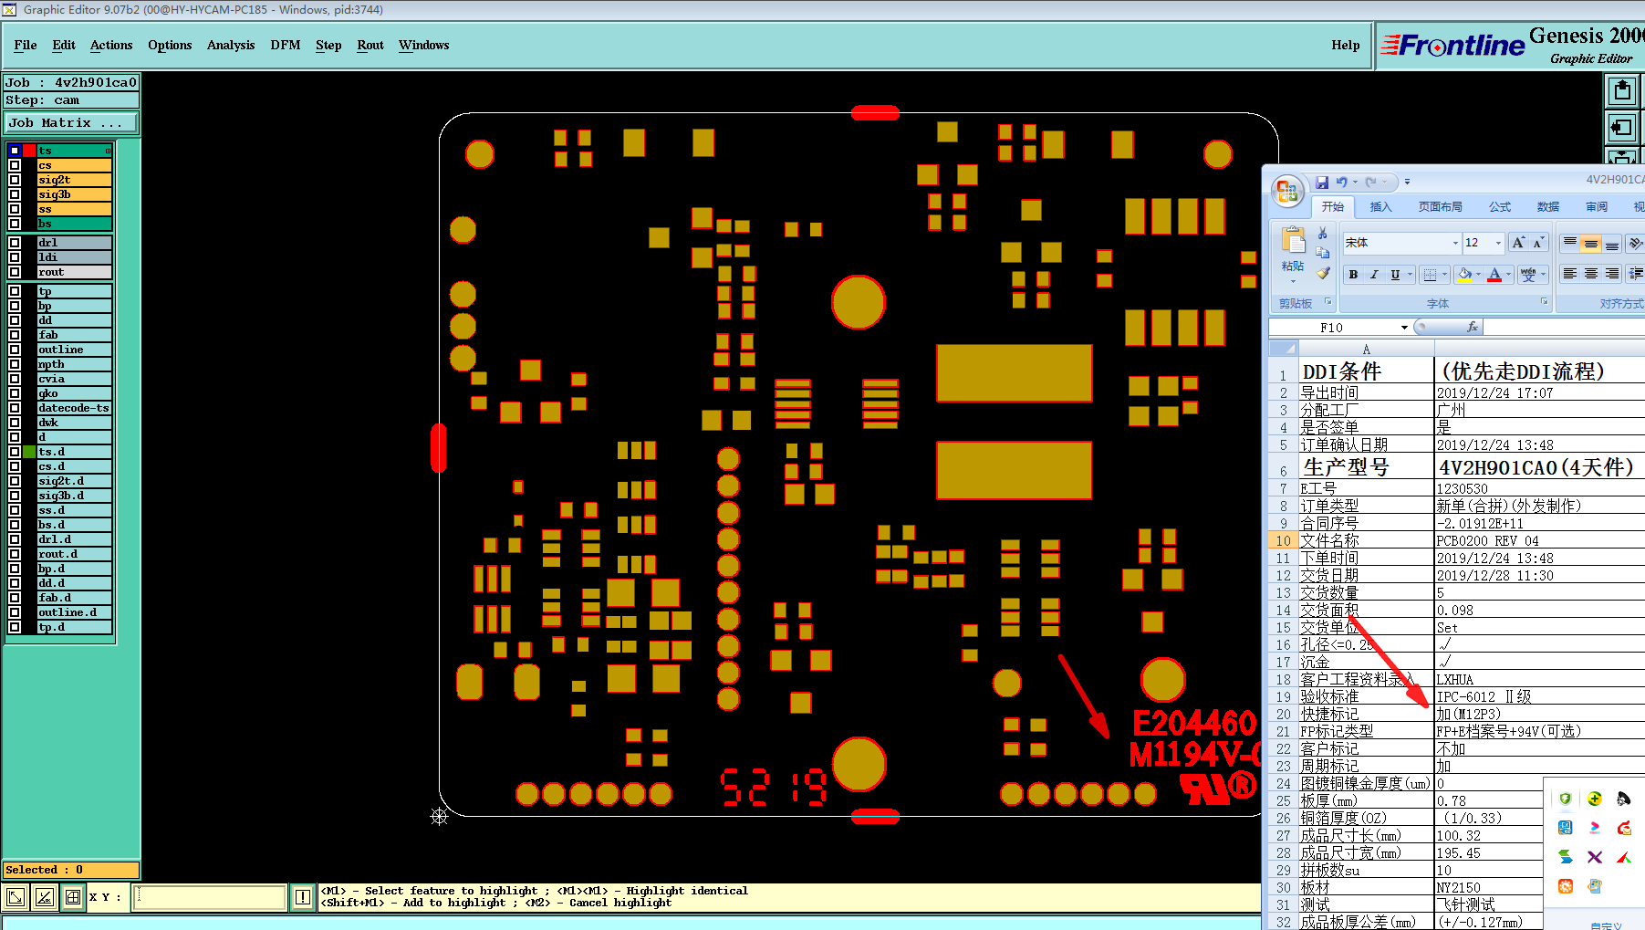The width and height of the screenshot is (1645, 930).
Task: Switch to the 插入 ribbon tab in Excel
Action: click(1380, 207)
